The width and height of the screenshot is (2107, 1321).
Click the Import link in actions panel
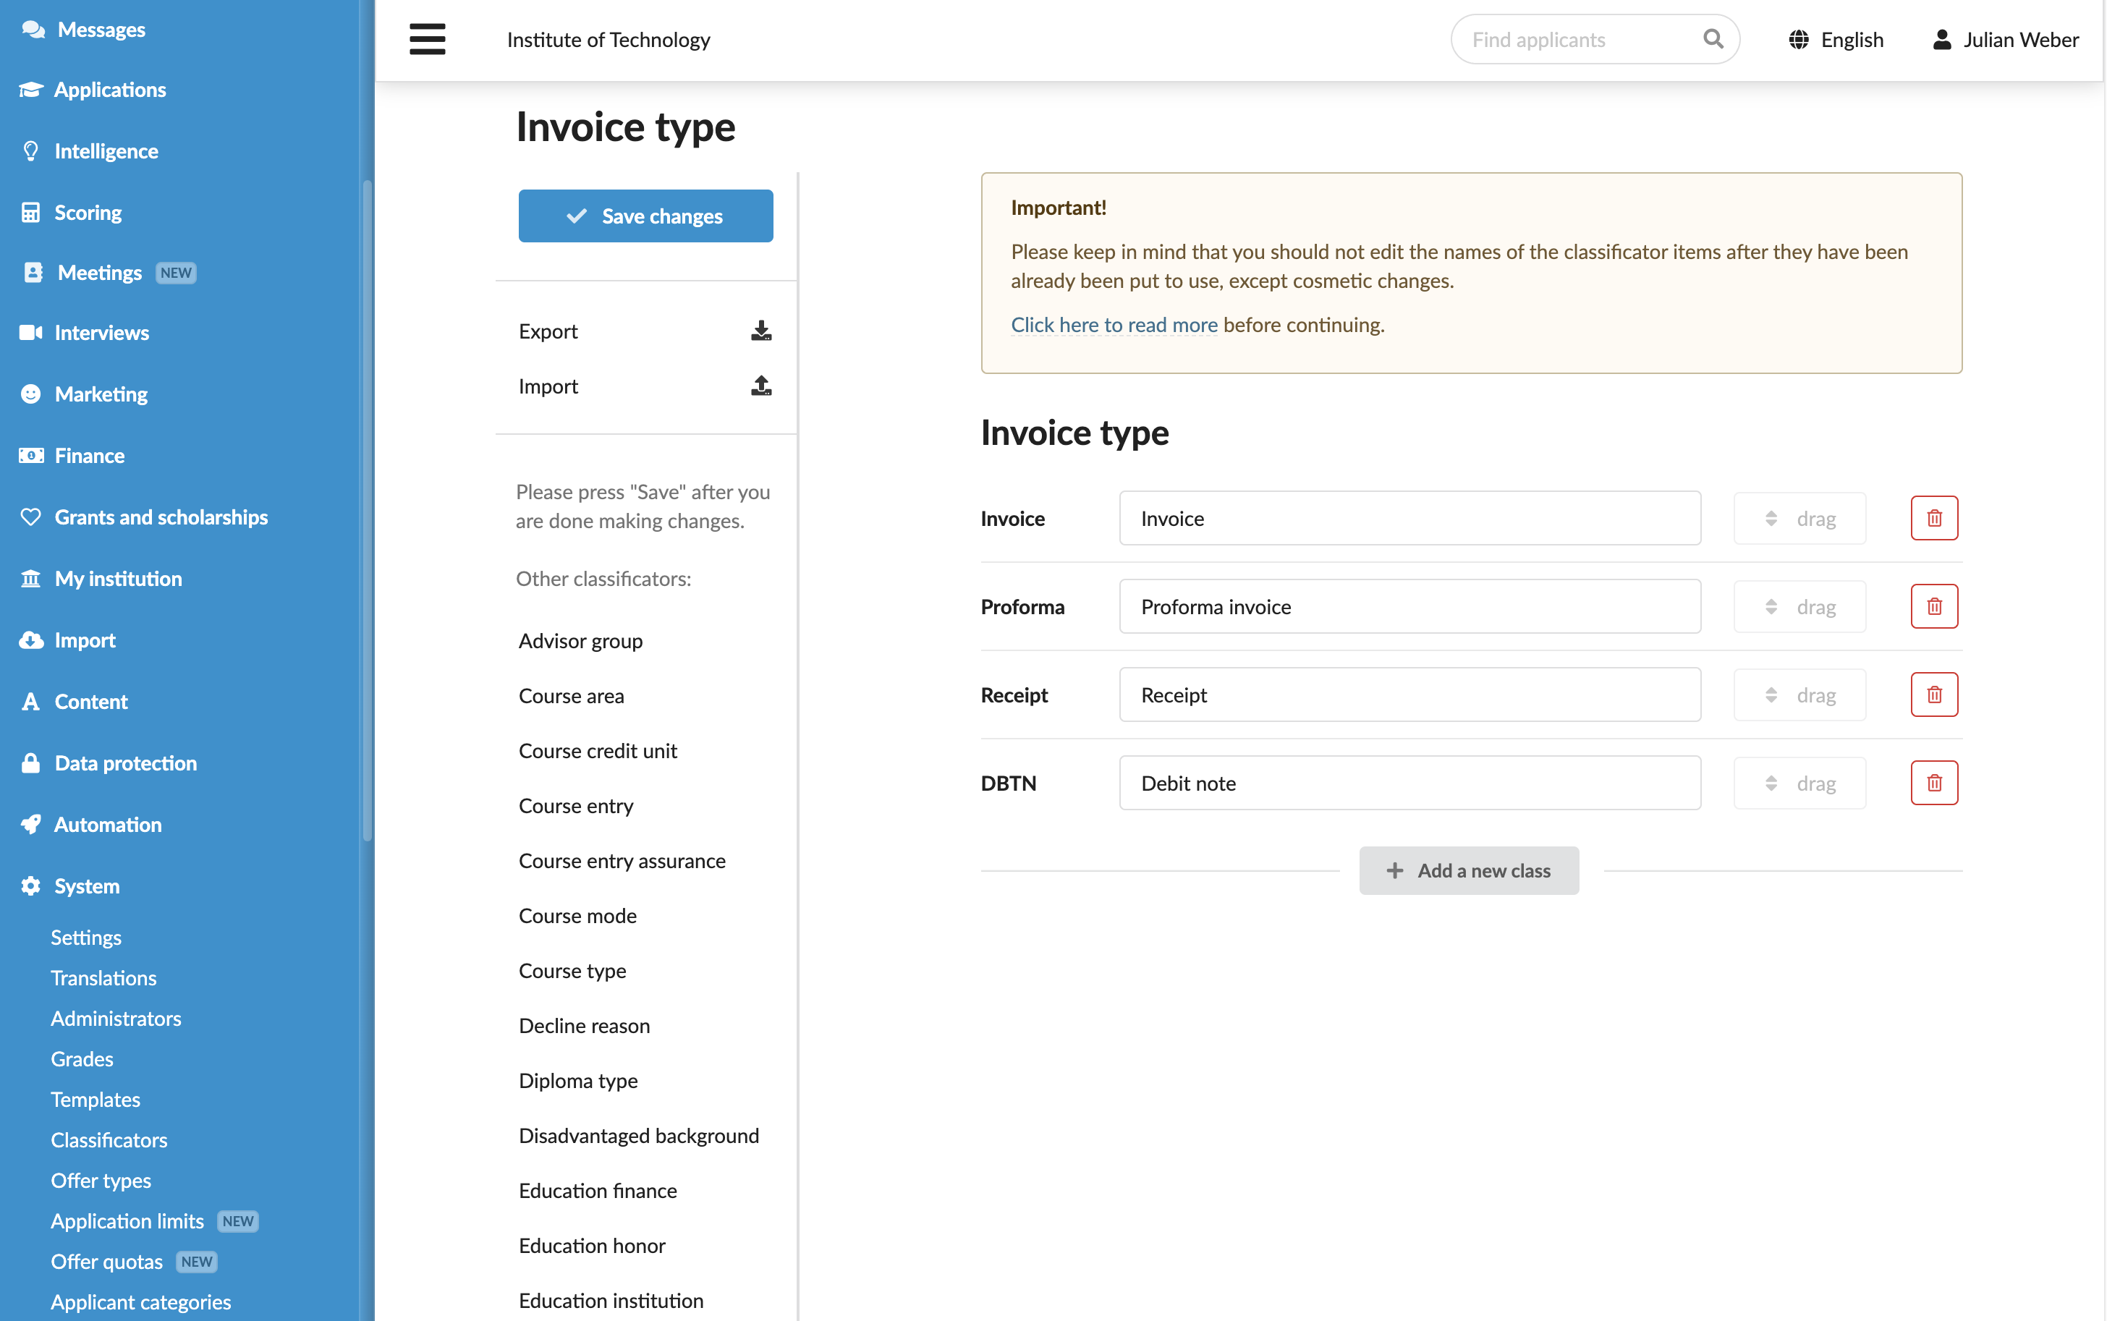(548, 386)
